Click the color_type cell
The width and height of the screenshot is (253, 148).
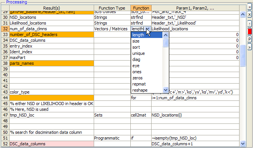52,92
